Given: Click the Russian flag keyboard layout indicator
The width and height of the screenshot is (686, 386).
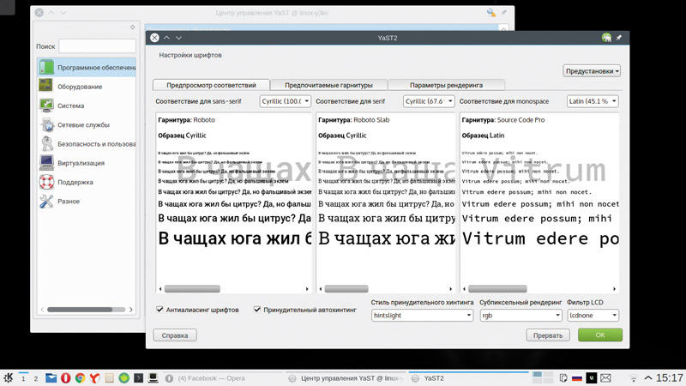Looking at the screenshot, I should coord(577,377).
